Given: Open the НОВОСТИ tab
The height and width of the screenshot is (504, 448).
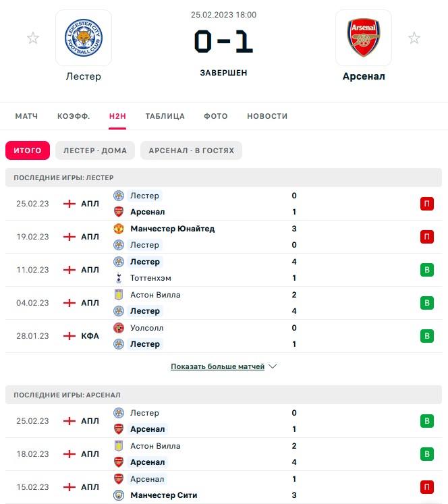Looking at the screenshot, I should 267,116.
